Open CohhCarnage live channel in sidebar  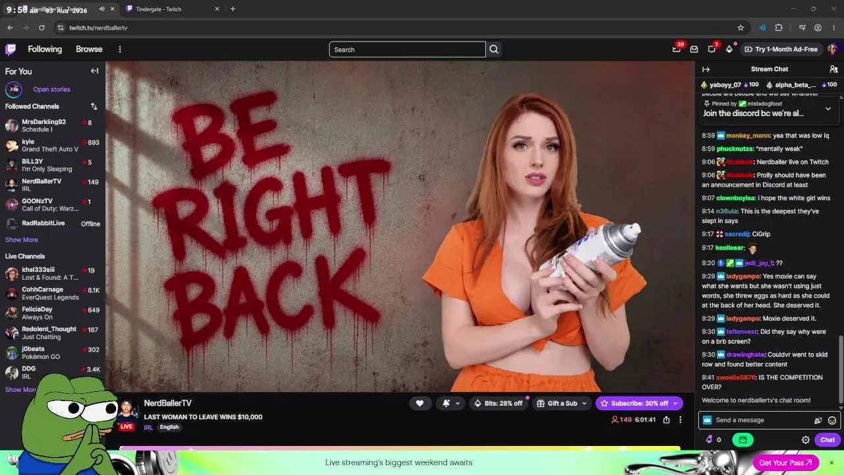(53, 293)
